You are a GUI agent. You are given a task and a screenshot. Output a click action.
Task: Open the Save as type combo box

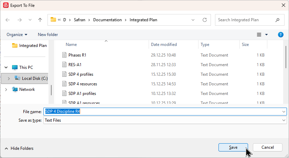pyautogui.click(x=165, y=120)
